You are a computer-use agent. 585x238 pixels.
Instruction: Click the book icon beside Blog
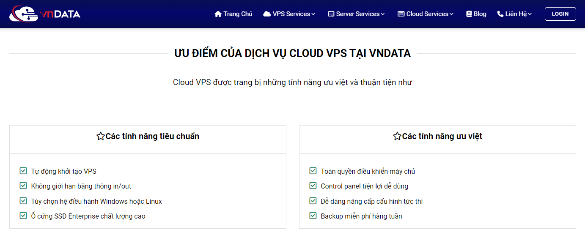[469, 14]
